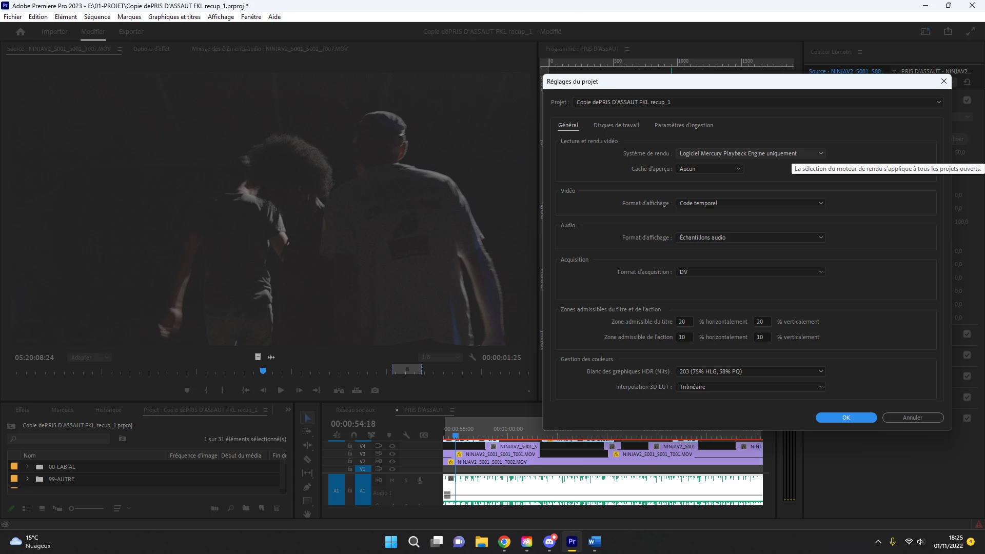The height and width of the screenshot is (554, 985).
Task: Toggle V3 track eye visibility
Action: (x=392, y=453)
